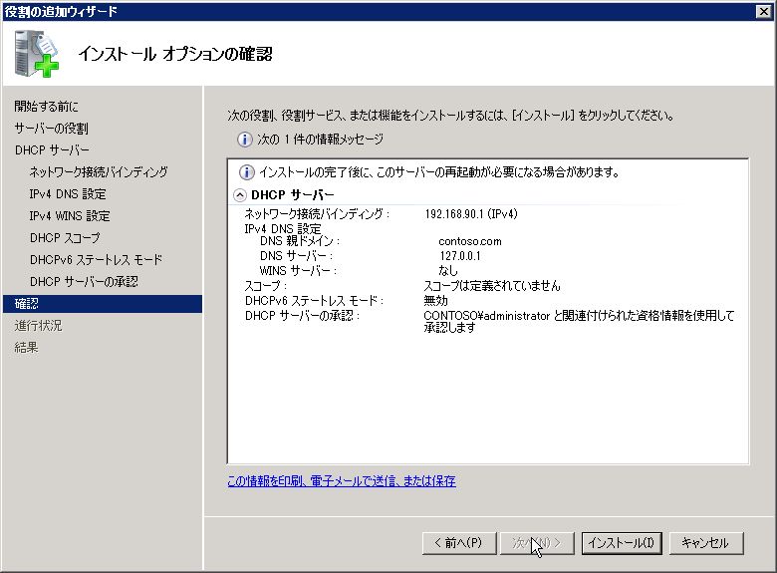Image resolution: width=777 pixels, height=573 pixels.
Task: Collapse the DHCP サーバー section chevron
Action: coord(240,195)
